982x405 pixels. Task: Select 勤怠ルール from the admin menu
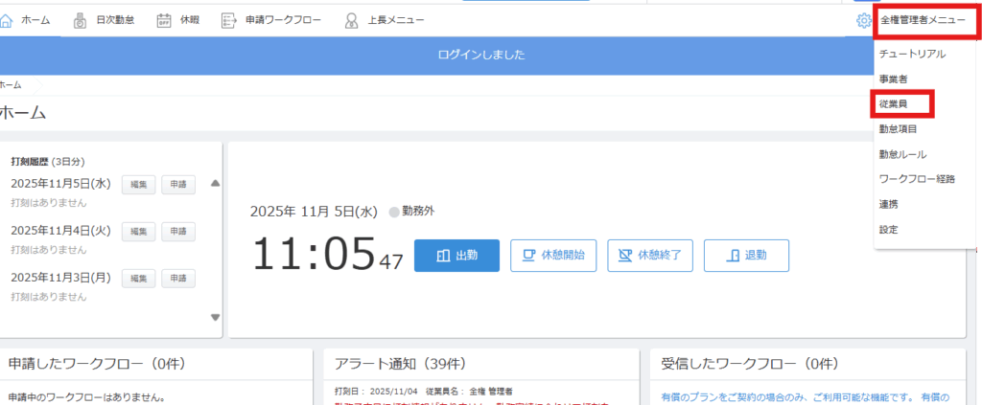[x=902, y=154]
